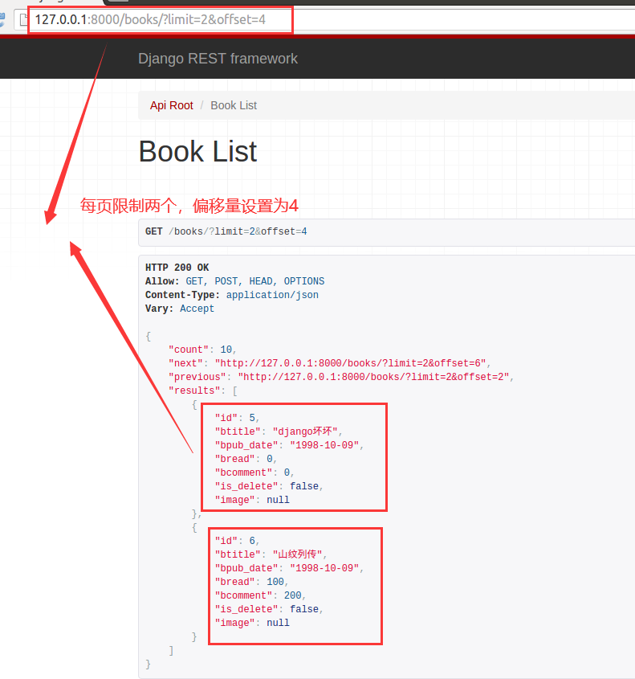The image size is (635, 679).
Task: Click the "bread": 100 line
Action: click(251, 582)
